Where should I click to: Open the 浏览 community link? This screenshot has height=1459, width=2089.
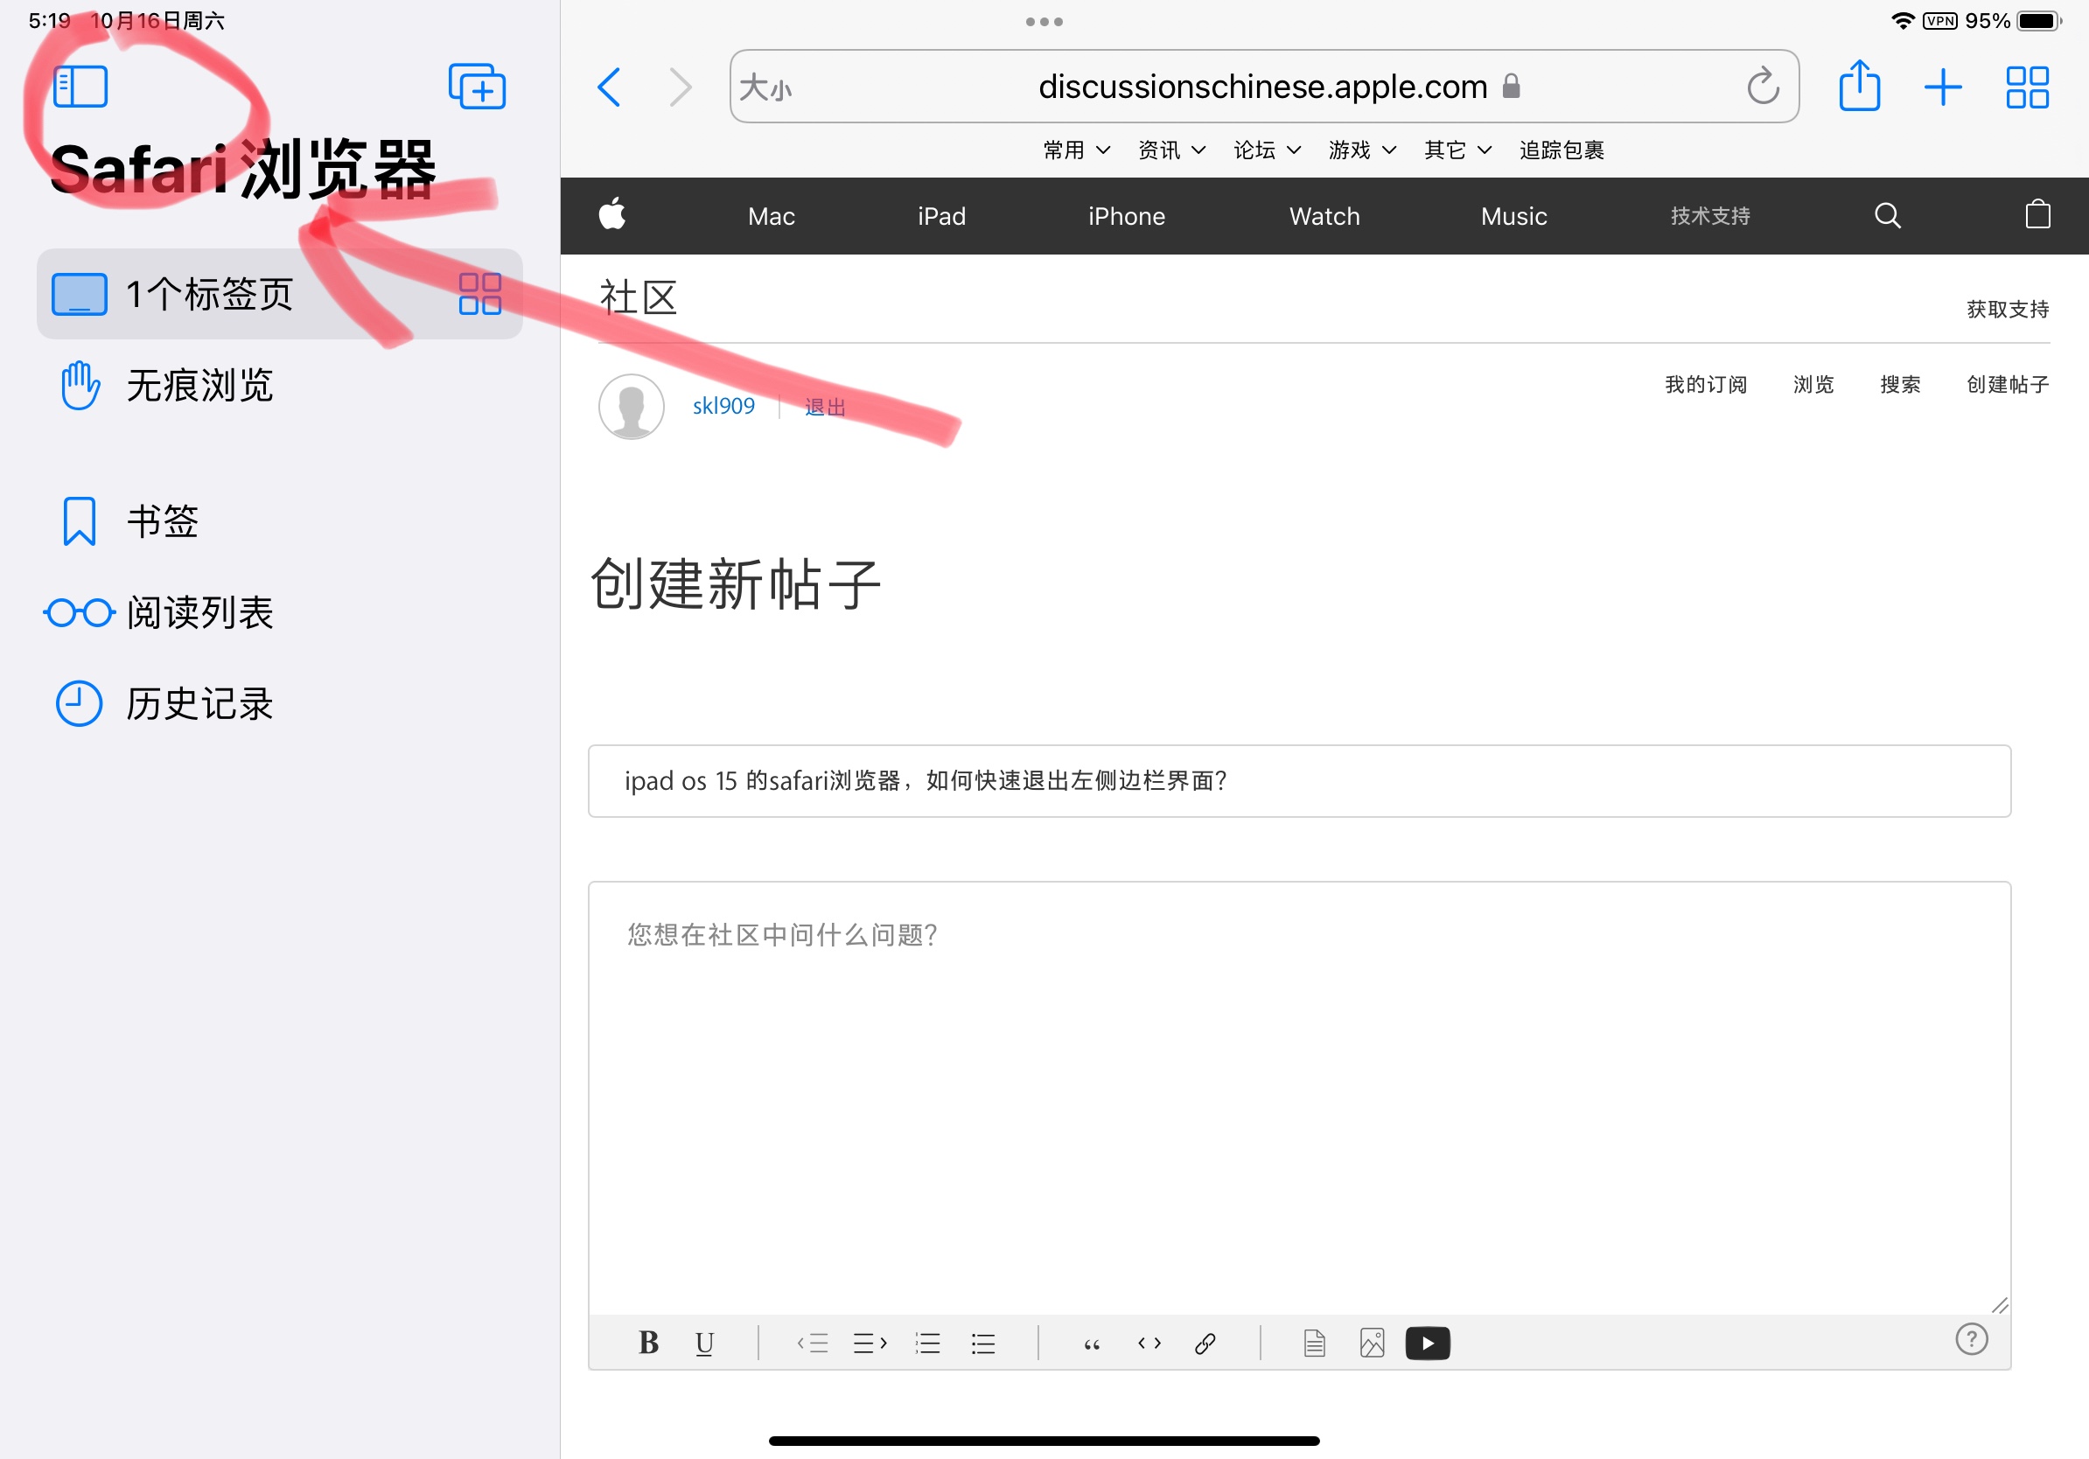[x=1813, y=385]
